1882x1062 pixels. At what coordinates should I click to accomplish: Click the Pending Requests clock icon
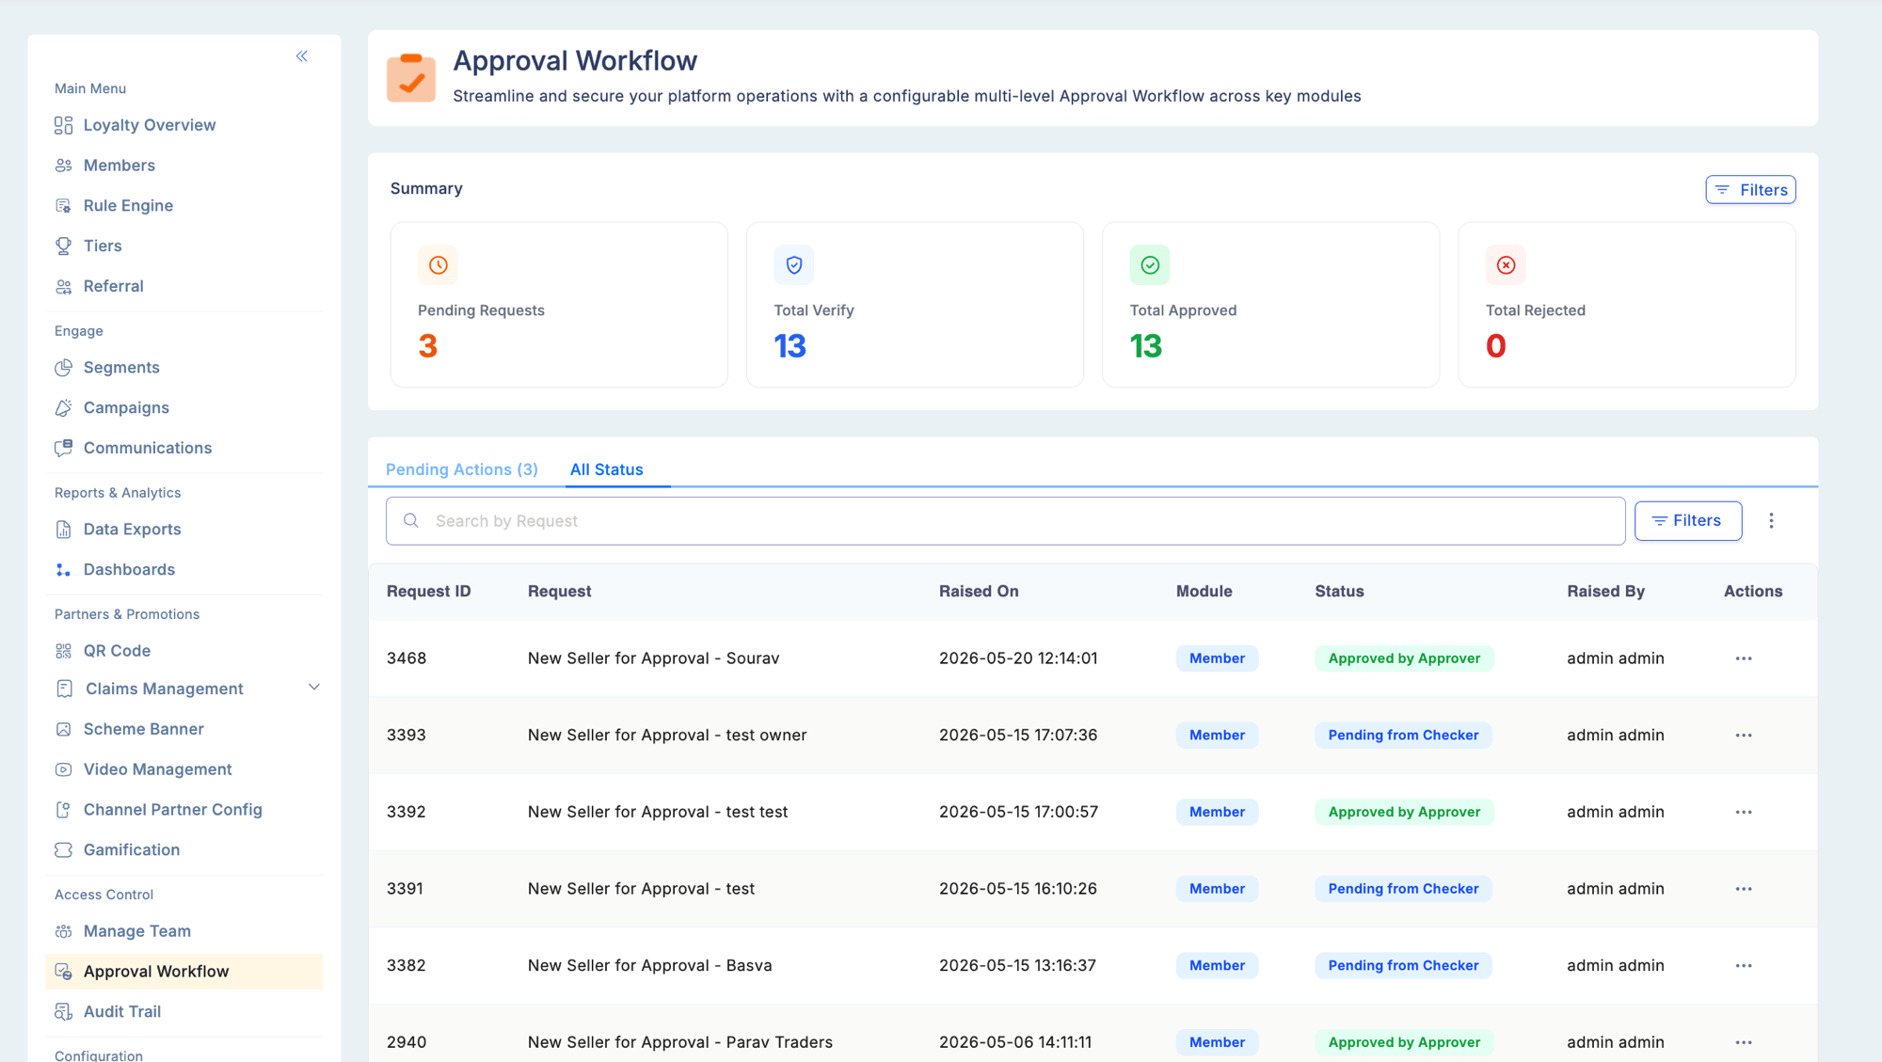439,265
